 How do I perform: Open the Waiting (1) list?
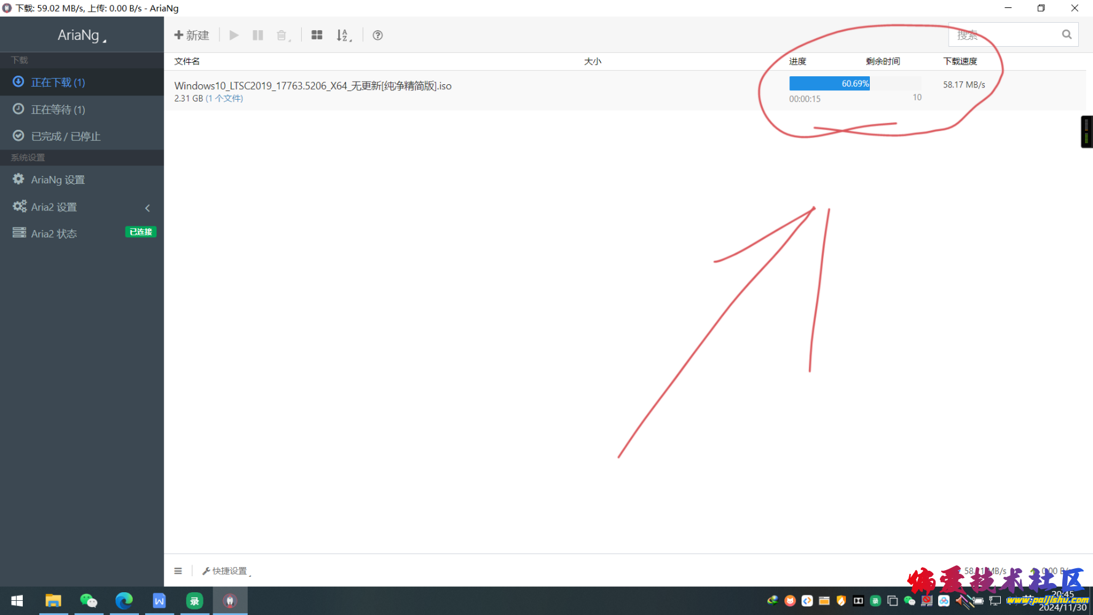[x=58, y=109]
